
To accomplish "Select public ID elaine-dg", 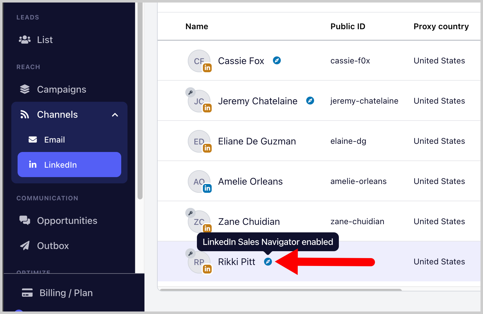I will (x=348, y=141).
